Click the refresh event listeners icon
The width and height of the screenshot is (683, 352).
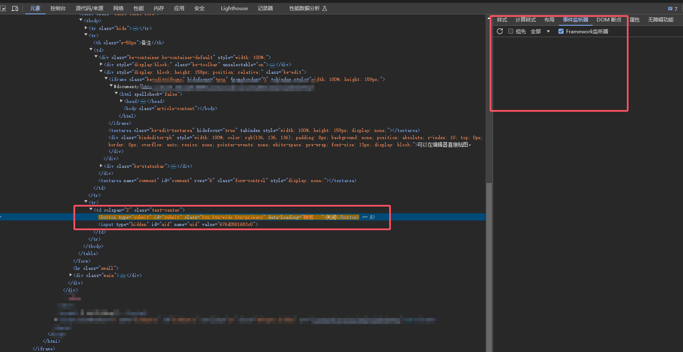[x=500, y=31]
